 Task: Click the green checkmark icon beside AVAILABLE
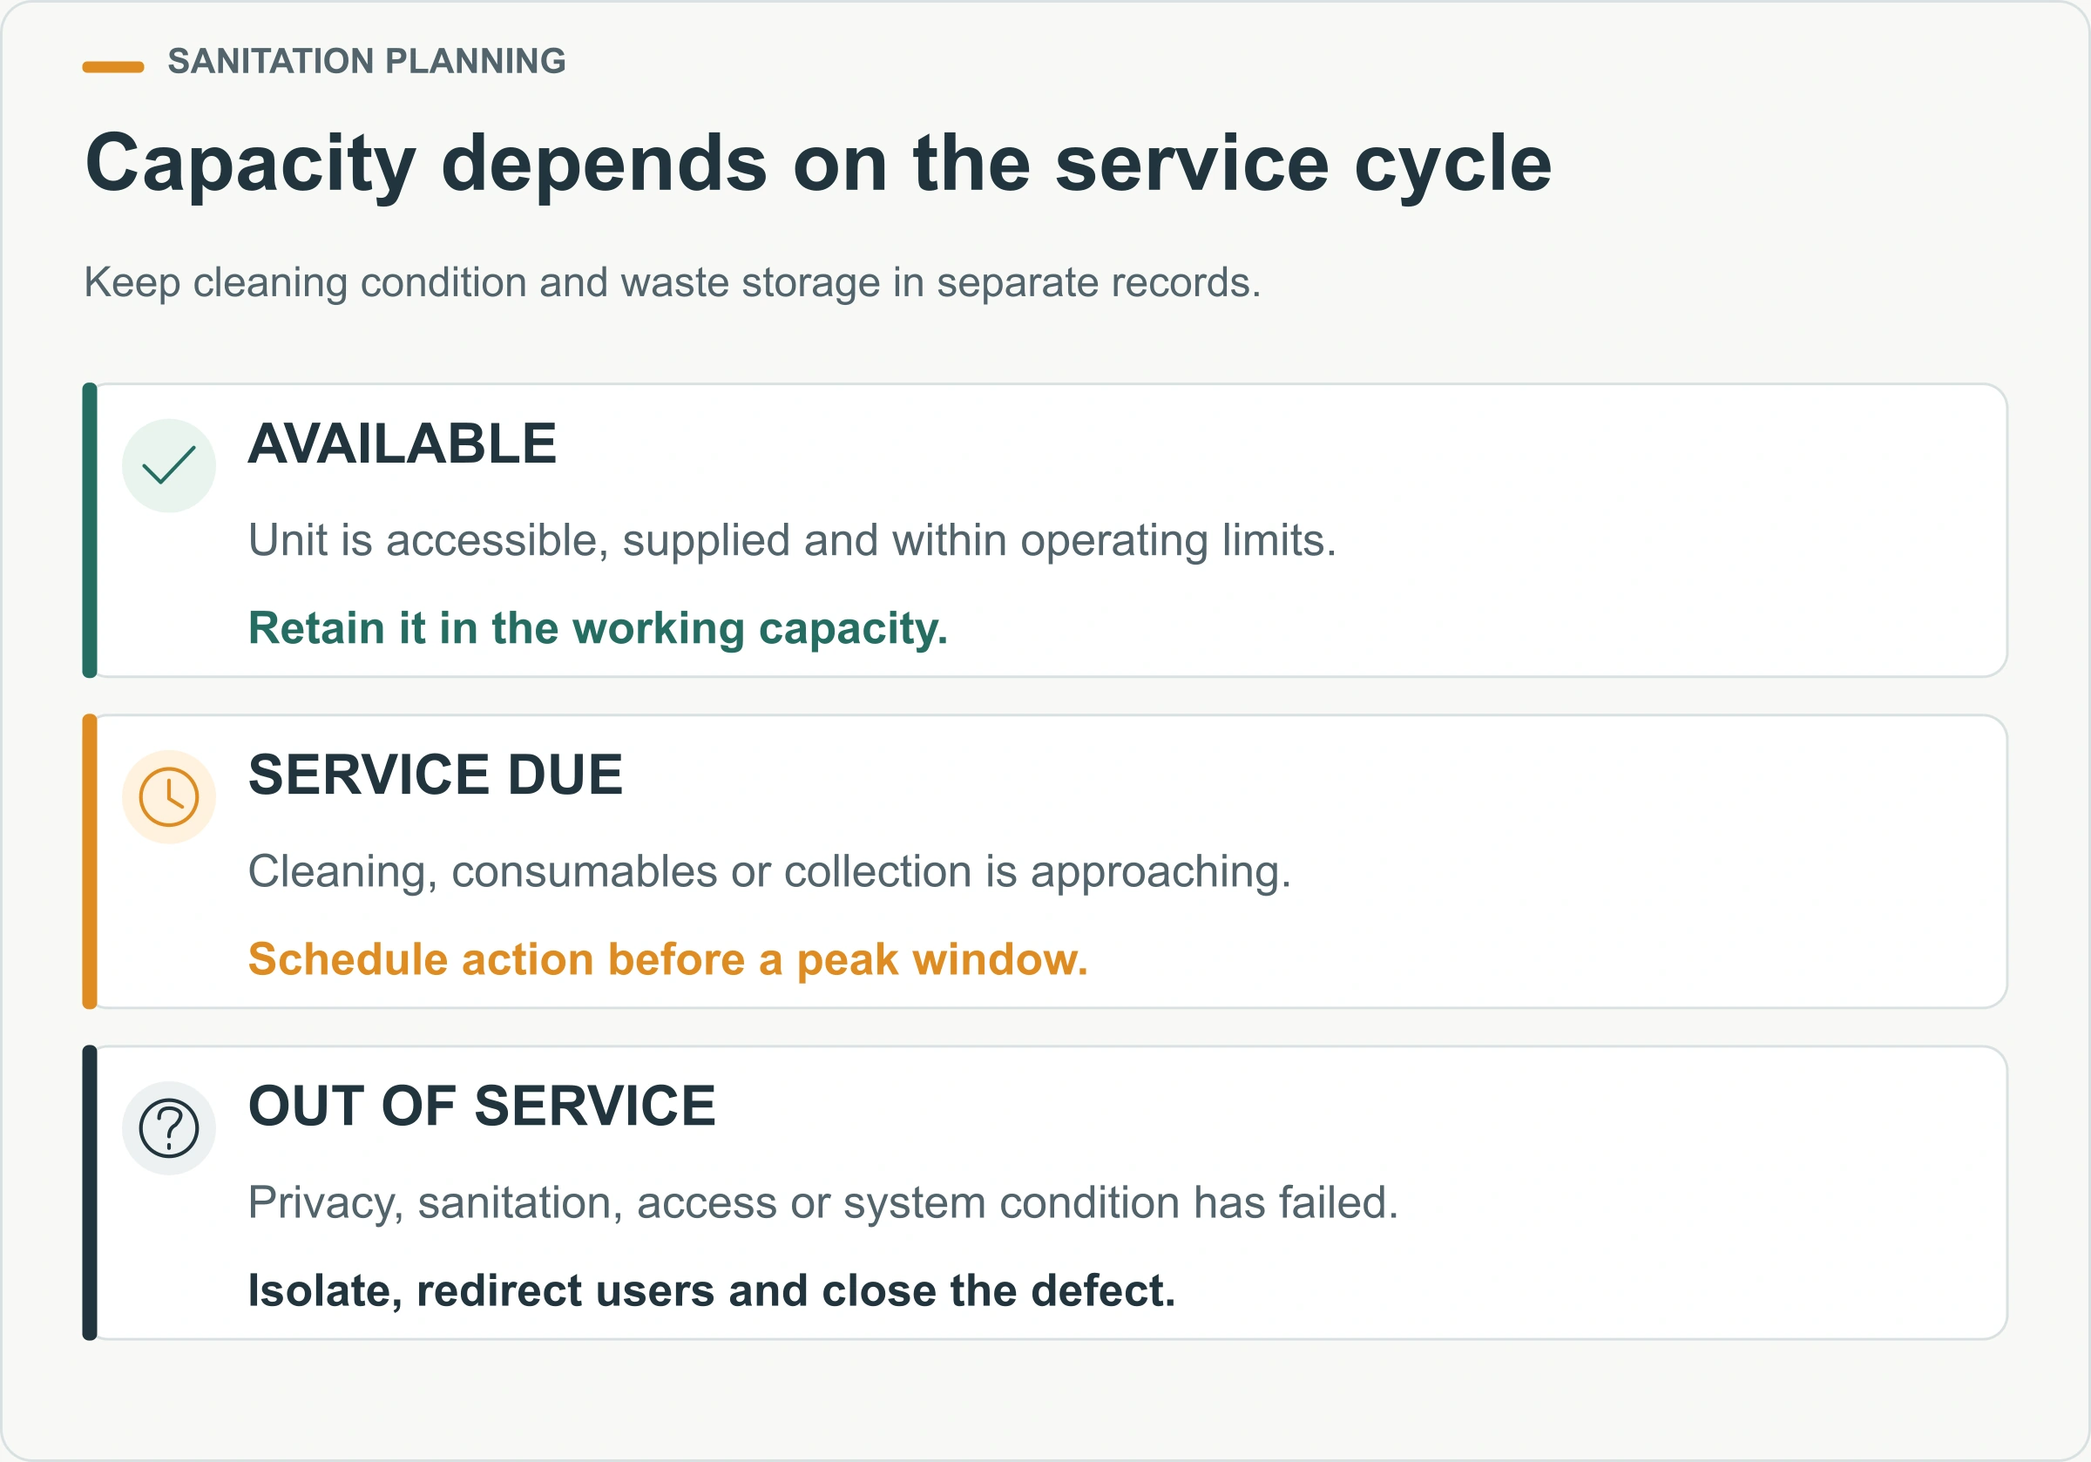coord(168,465)
